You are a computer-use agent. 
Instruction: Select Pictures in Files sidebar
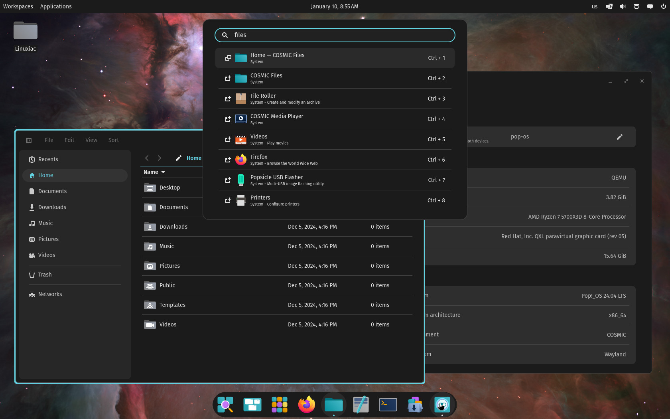click(75, 239)
